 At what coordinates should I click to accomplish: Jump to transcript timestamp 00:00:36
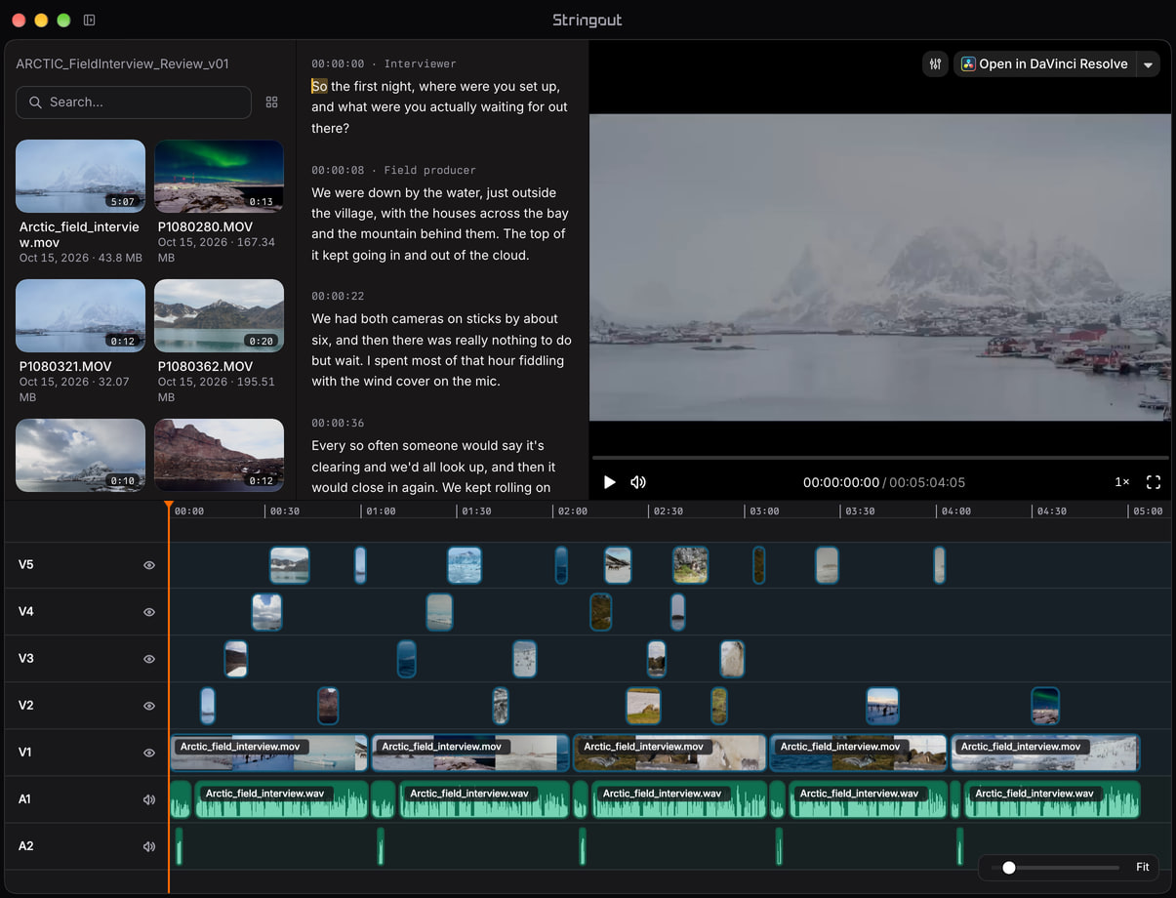pos(338,423)
